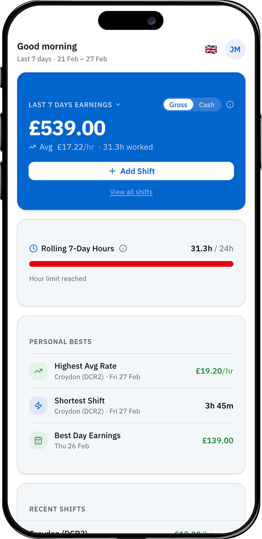
Task: Open the earnings period selector chevron
Action: point(118,104)
